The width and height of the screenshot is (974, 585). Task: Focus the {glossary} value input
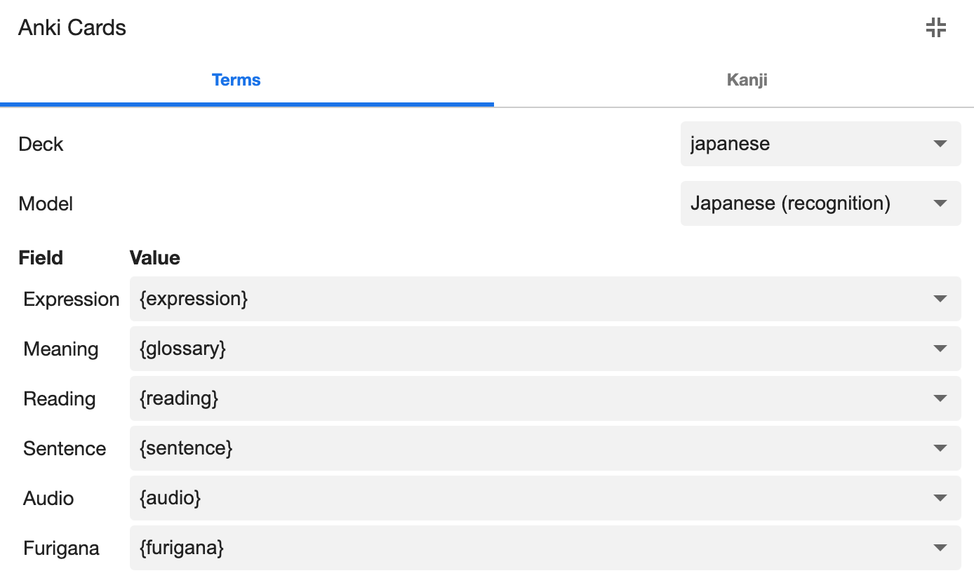click(519, 349)
